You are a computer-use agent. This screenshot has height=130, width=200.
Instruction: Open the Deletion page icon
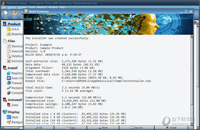tap(9, 56)
